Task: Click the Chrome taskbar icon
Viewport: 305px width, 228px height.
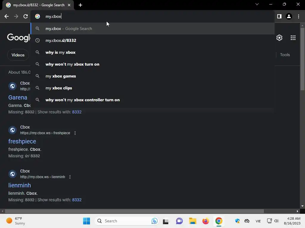Action: [219, 221]
